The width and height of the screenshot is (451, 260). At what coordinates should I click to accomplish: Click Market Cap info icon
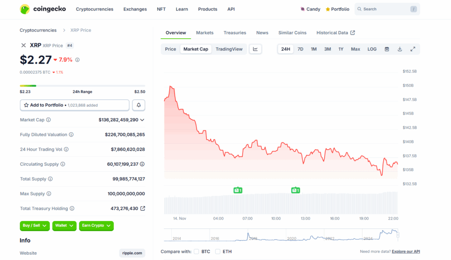pos(48,120)
